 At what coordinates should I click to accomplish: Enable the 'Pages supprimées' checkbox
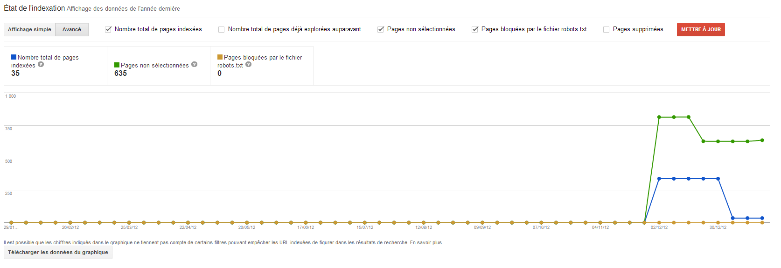[607, 29]
